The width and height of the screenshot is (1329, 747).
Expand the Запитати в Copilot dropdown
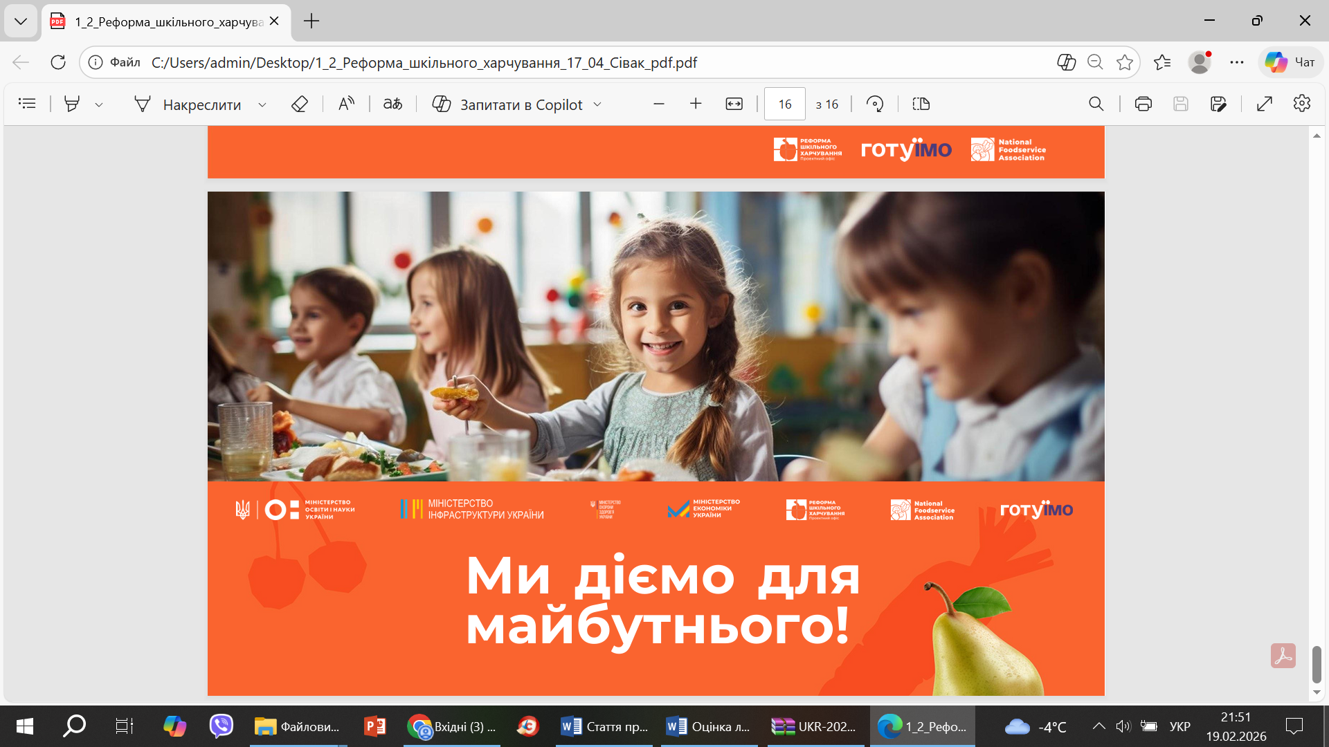click(x=597, y=104)
